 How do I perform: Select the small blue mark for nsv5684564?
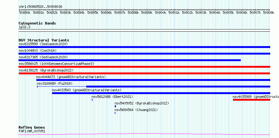(115, 113)
